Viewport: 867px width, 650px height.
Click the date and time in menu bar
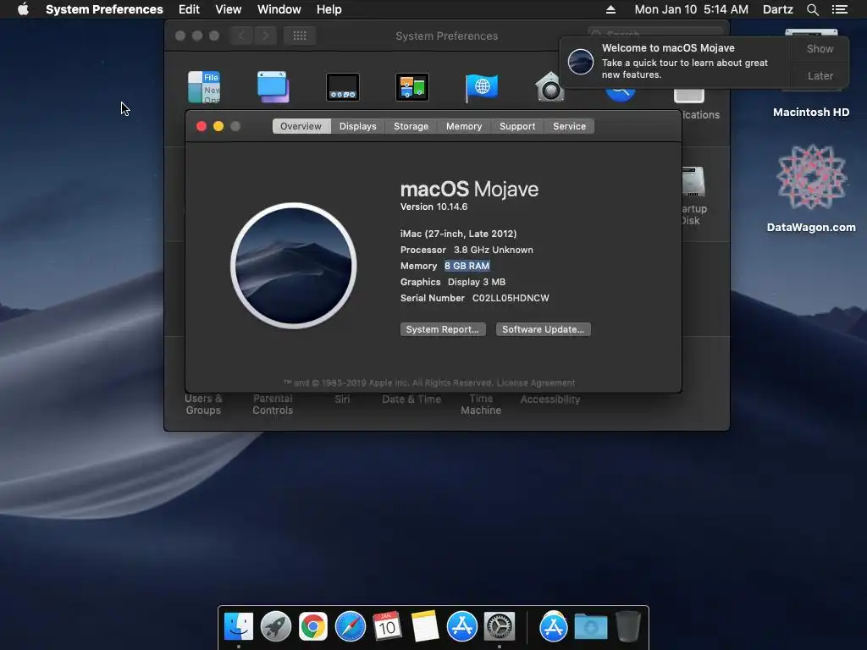coord(691,9)
